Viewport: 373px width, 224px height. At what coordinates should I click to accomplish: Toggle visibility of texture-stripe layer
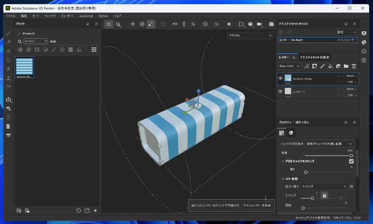point(281,78)
